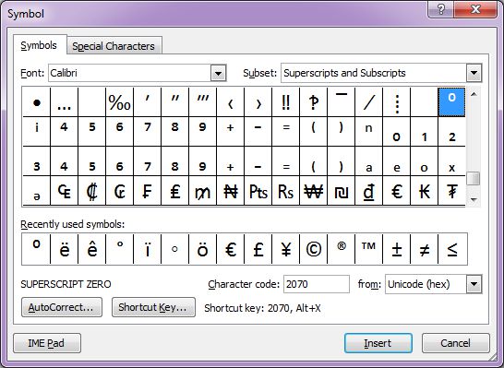Select the highlighted superscript zero cell

coord(451,101)
